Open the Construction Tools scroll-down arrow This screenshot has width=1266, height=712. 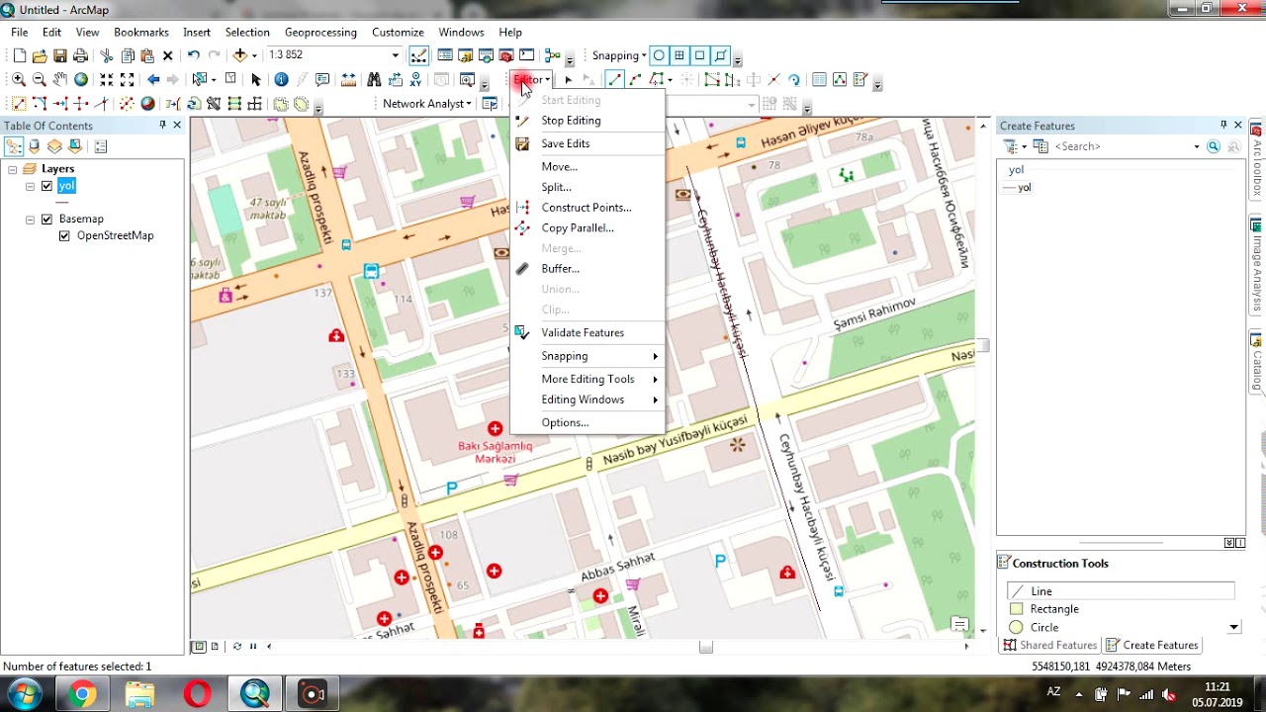click(x=1233, y=627)
